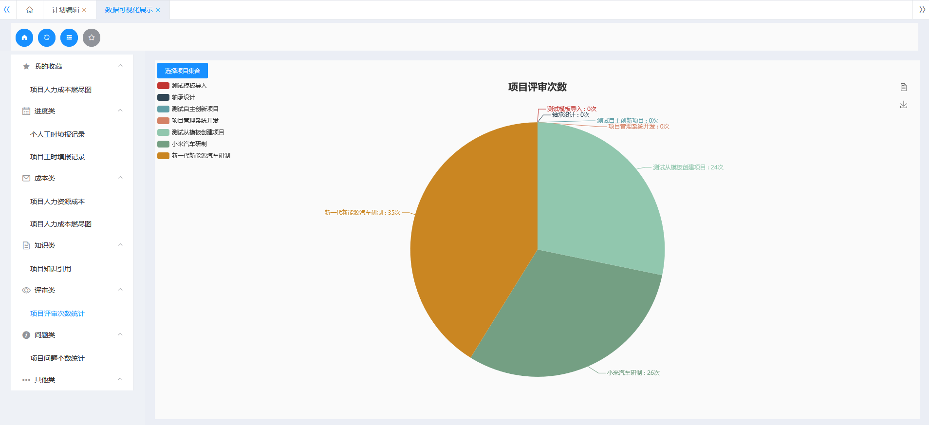Open chart data view document icon
This screenshot has height=425, width=929.
pyautogui.click(x=904, y=87)
